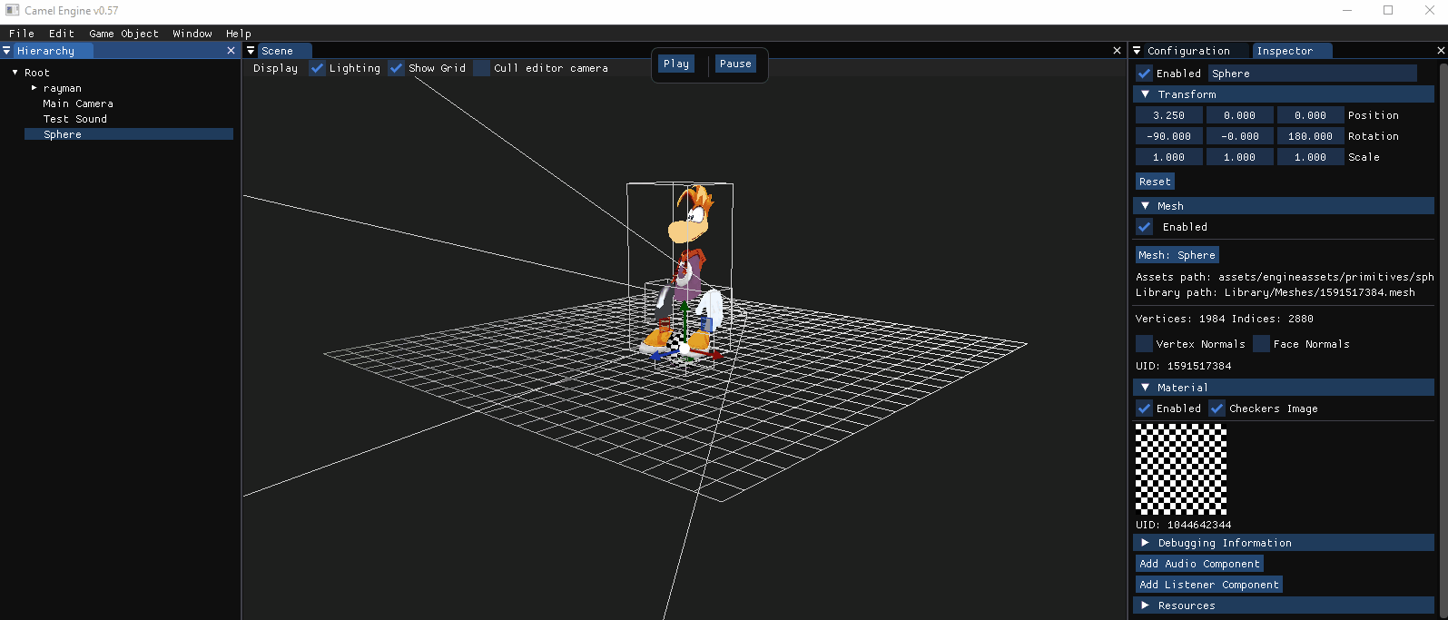Collapse the Transform section
This screenshot has width=1448, height=620.
pos(1146,94)
